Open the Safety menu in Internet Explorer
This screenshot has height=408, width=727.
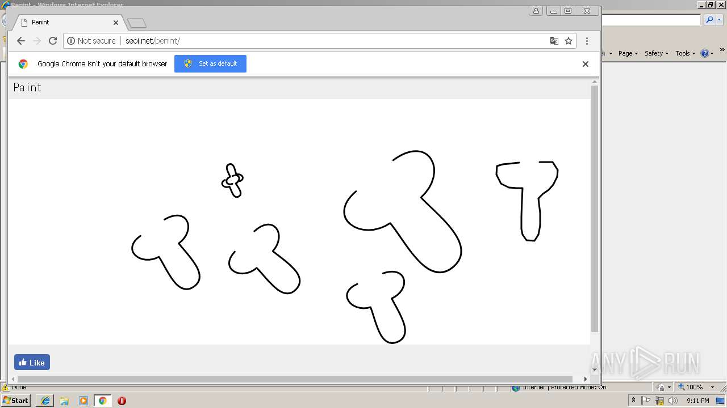[657, 53]
